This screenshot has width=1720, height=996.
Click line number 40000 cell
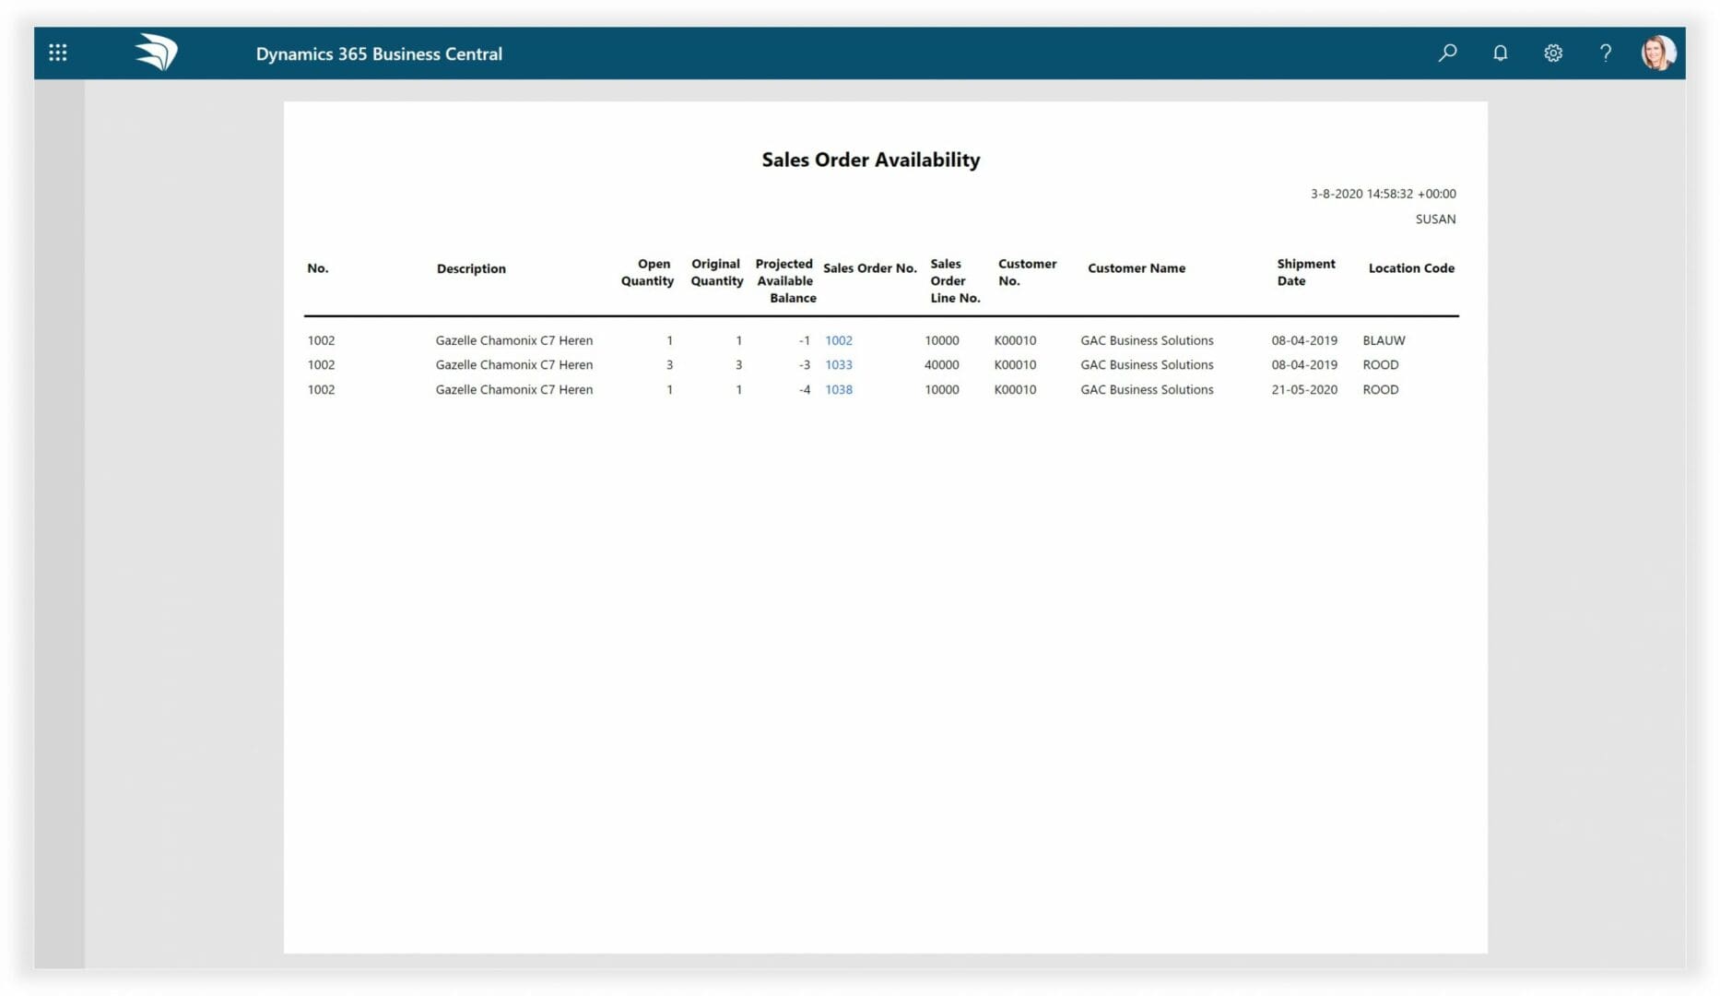pos(941,364)
